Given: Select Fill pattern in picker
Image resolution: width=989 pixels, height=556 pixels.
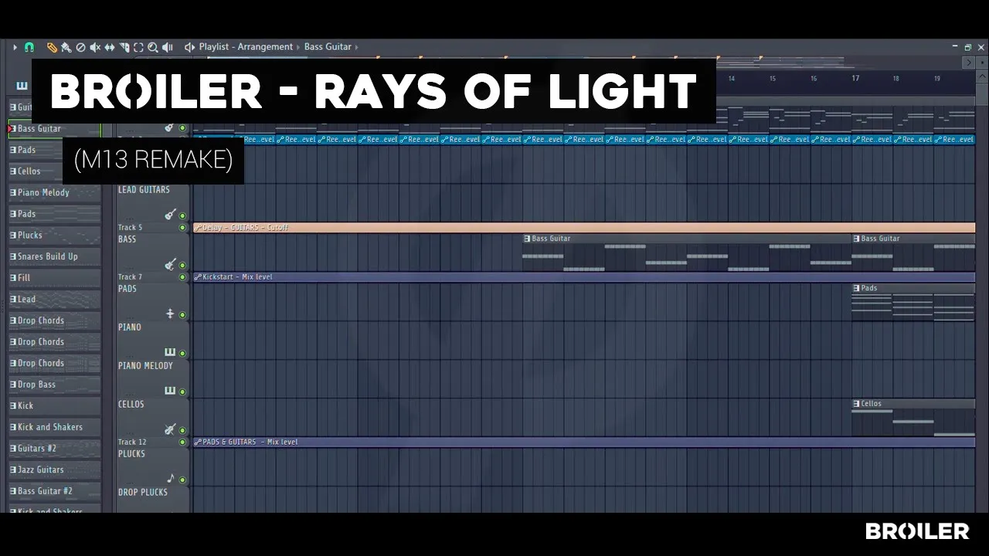Looking at the screenshot, I should coord(54,278).
